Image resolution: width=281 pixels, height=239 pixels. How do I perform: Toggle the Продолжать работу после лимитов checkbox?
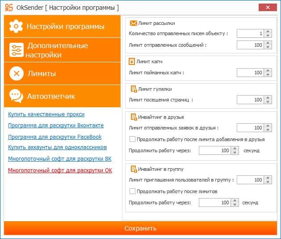tap(132, 191)
